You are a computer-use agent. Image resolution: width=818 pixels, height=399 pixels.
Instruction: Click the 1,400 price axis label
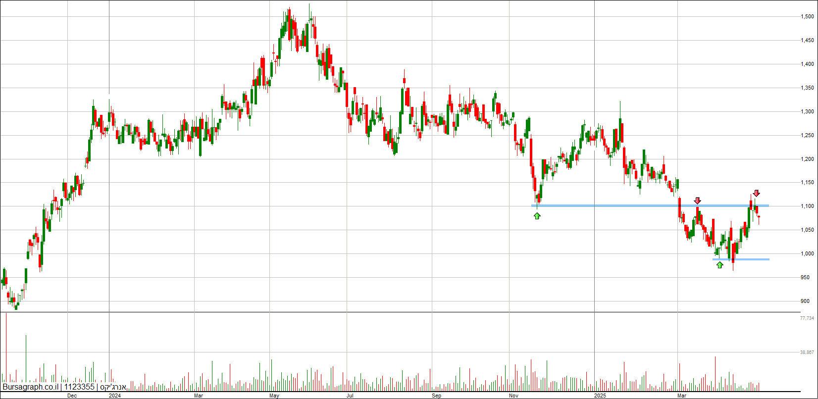coord(807,64)
